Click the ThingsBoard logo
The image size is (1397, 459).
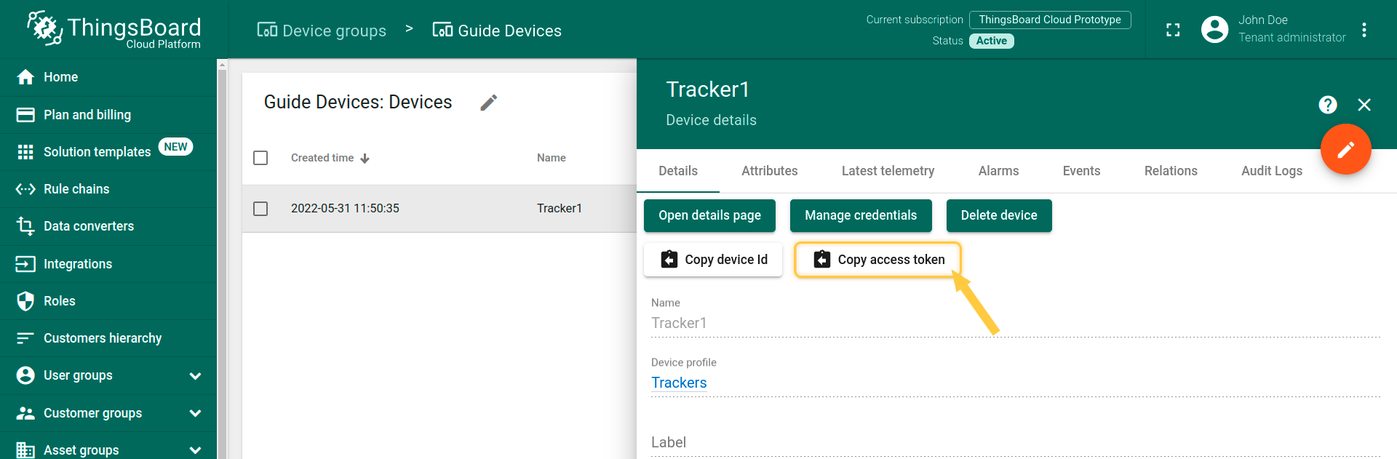pyautogui.click(x=114, y=30)
